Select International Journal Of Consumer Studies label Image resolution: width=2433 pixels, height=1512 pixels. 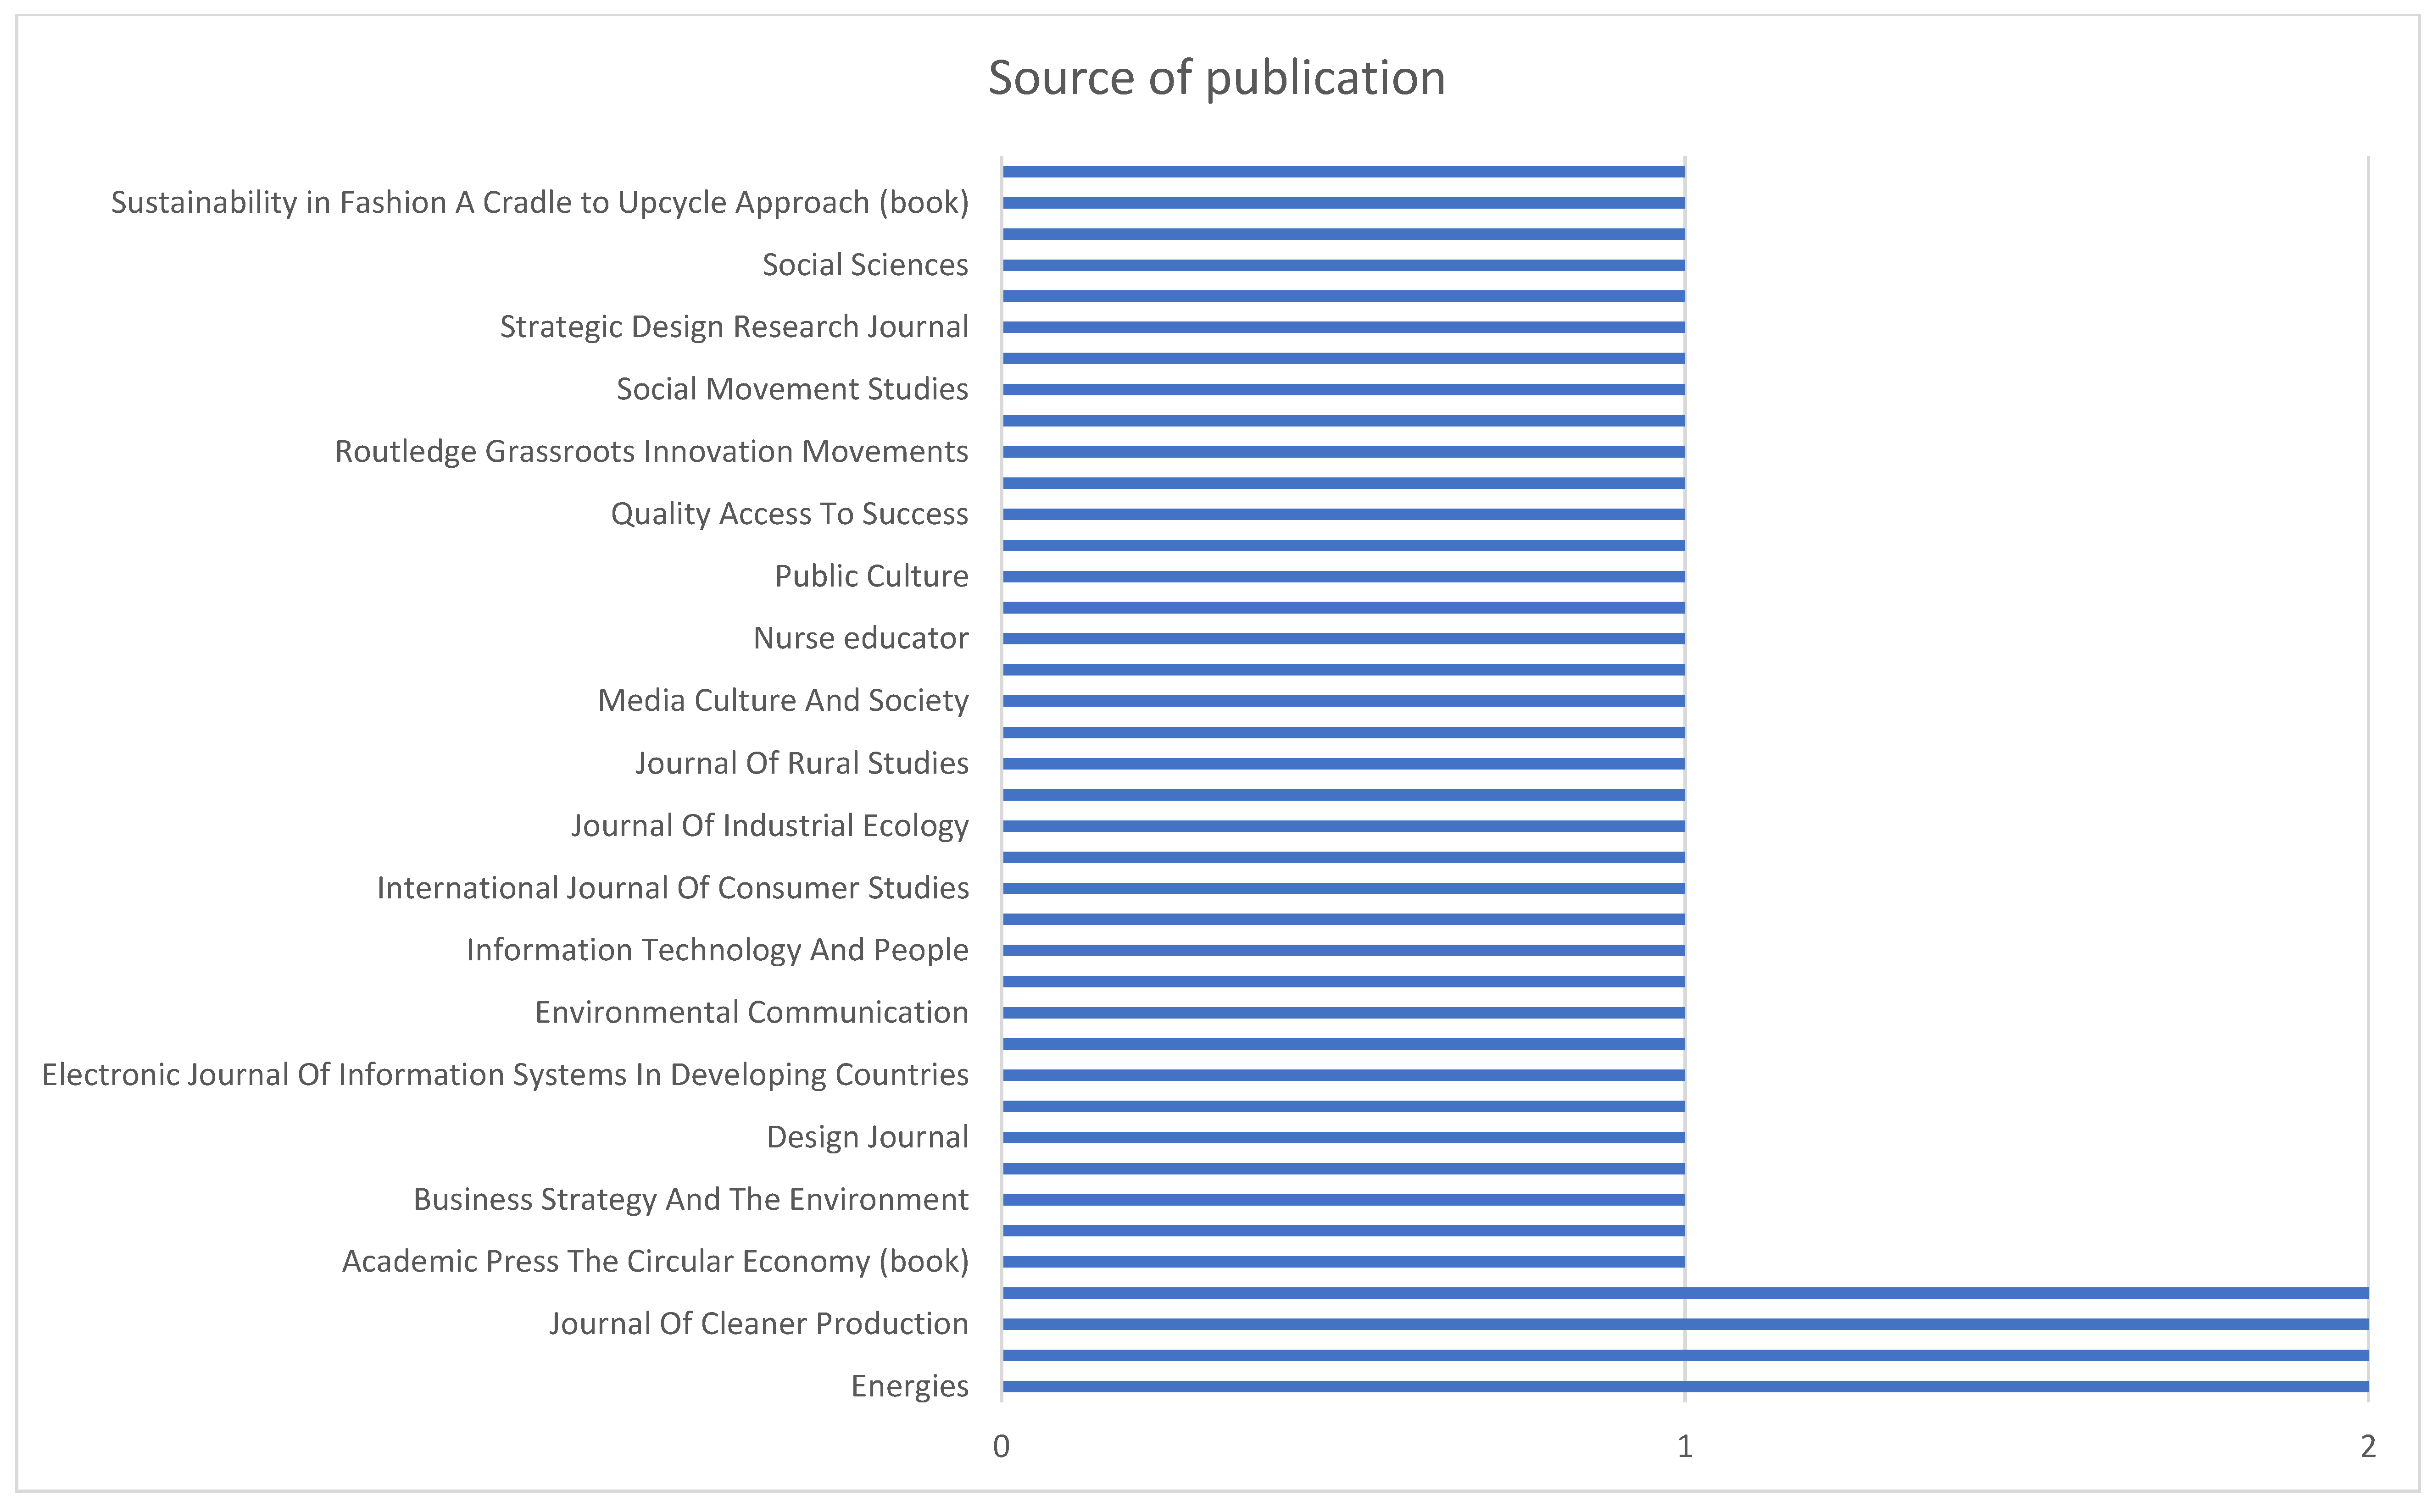672,888
